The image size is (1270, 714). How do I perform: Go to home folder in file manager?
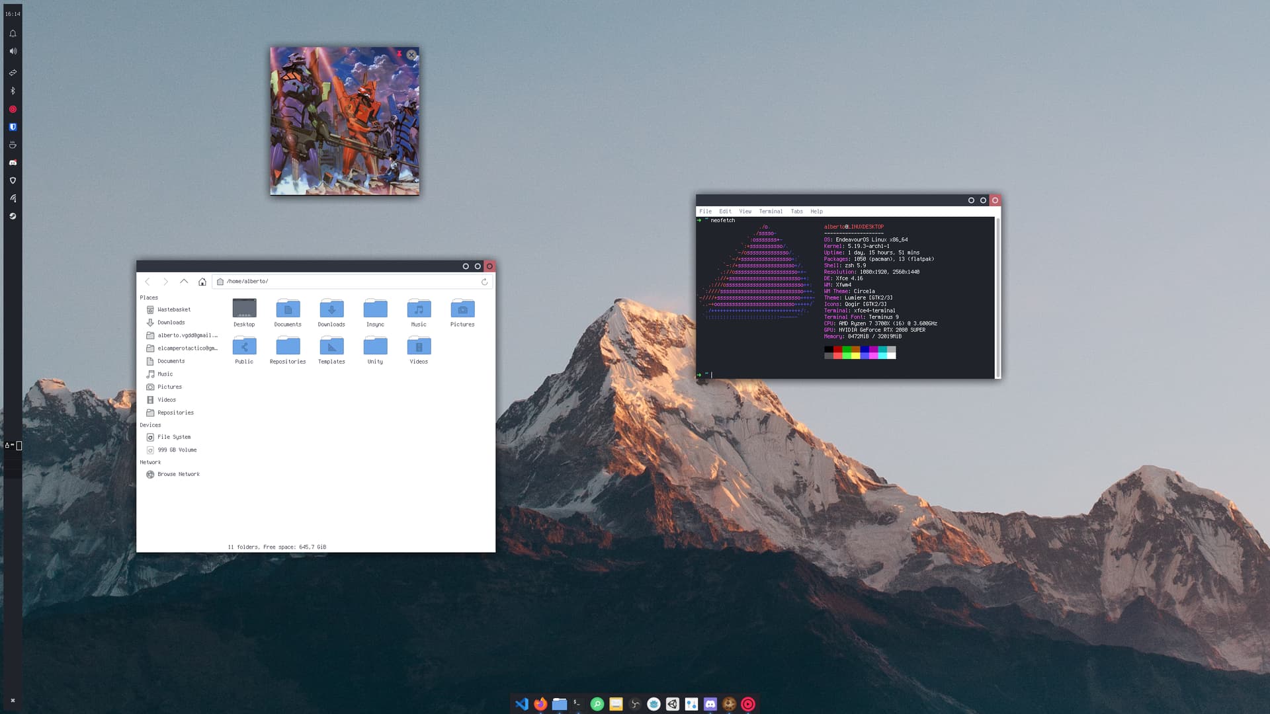click(x=202, y=282)
